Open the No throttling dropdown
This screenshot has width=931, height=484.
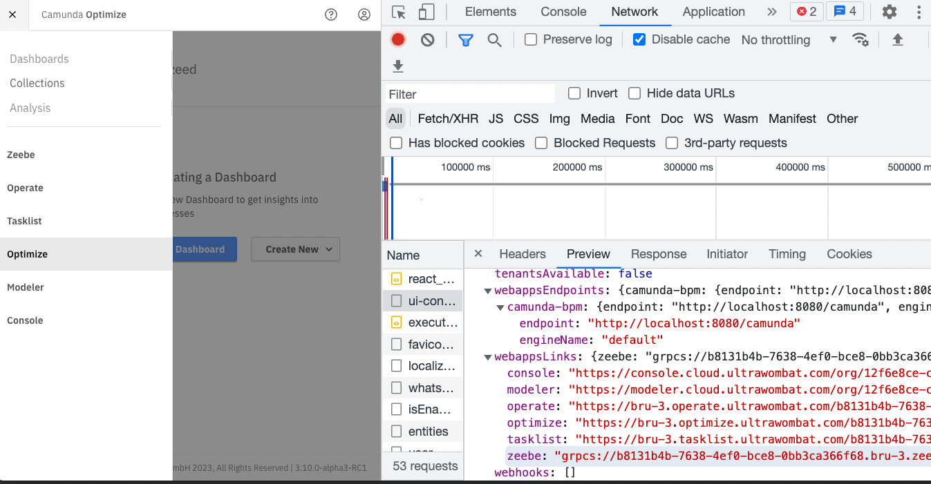(x=789, y=40)
